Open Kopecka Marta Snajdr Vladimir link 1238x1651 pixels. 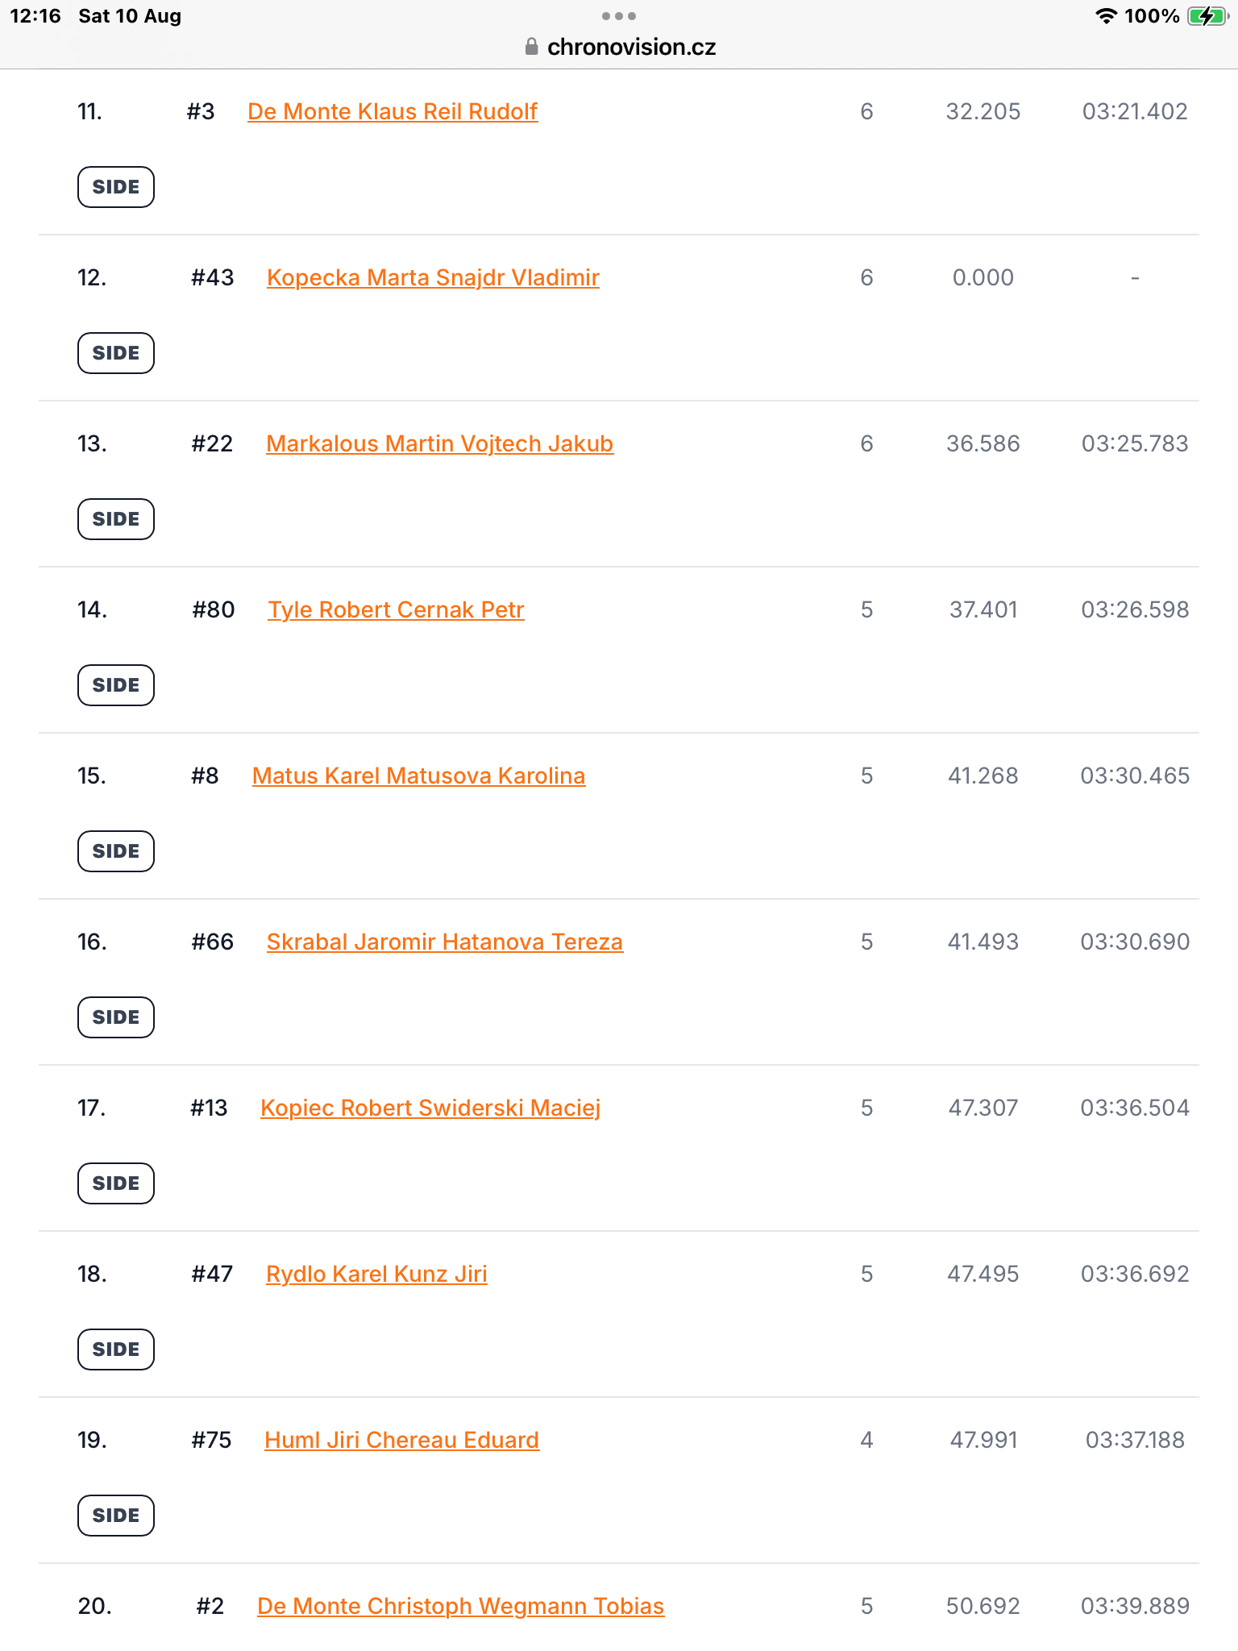click(x=433, y=277)
